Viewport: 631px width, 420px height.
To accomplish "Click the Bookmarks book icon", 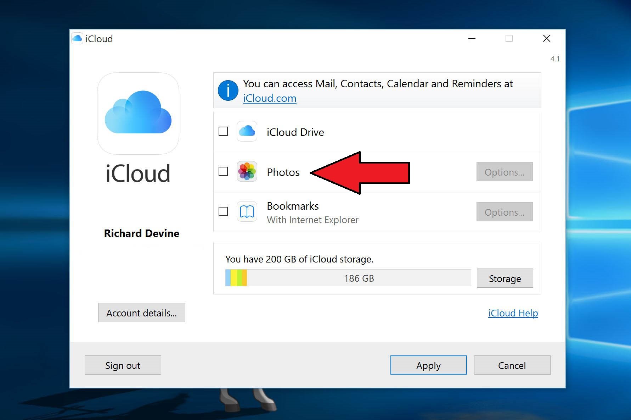I will click(247, 212).
